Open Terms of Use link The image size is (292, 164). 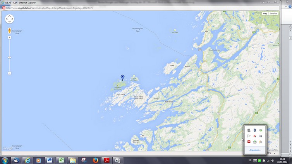point(273,150)
